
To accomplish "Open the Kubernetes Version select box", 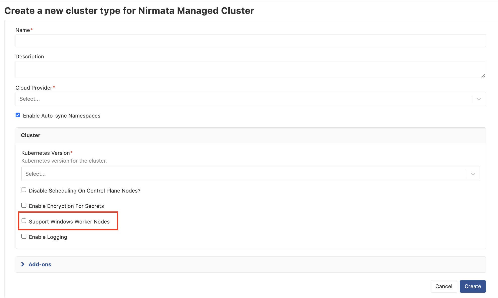I will pyautogui.click(x=251, y=174).
